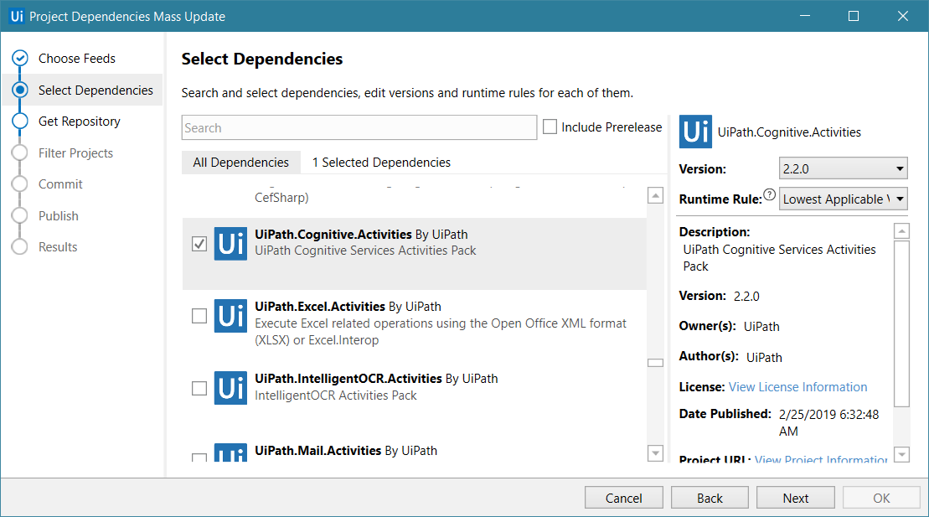Screen dimensions: 929x517
Task: Click the Cancel button
Action: (x=623, y=498)
